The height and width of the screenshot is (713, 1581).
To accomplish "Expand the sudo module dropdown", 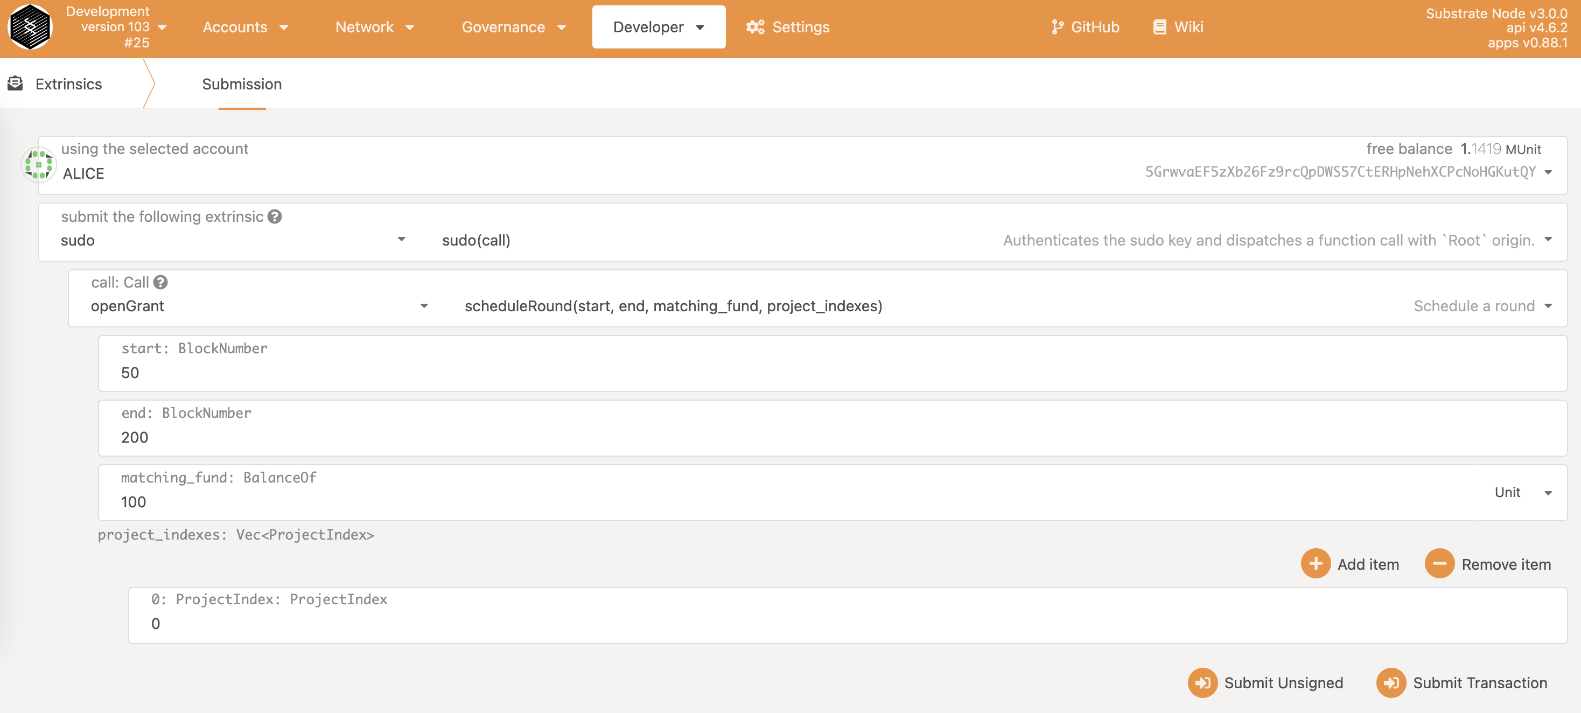I will click(401, 239).
